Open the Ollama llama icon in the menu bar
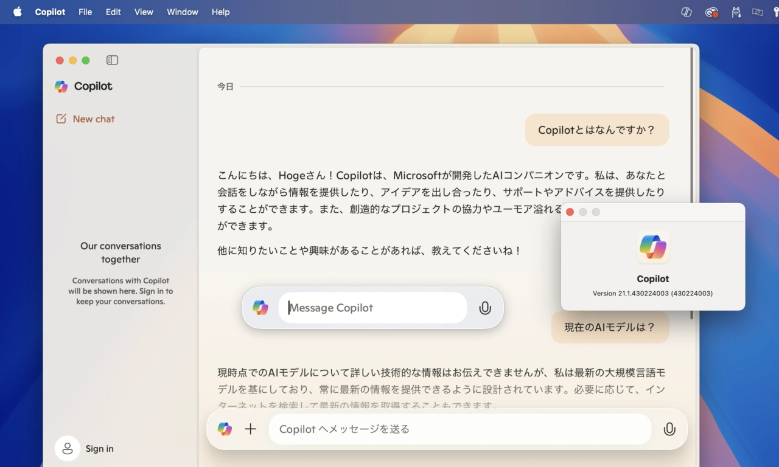779x467 pixels. (x=736, y=12)
